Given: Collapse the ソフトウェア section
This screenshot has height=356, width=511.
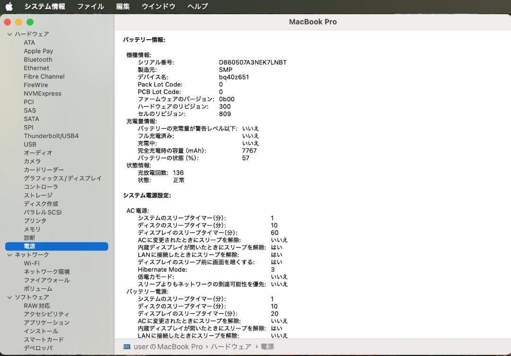Looking at the screenshot, I should click(x=9, y=297).
